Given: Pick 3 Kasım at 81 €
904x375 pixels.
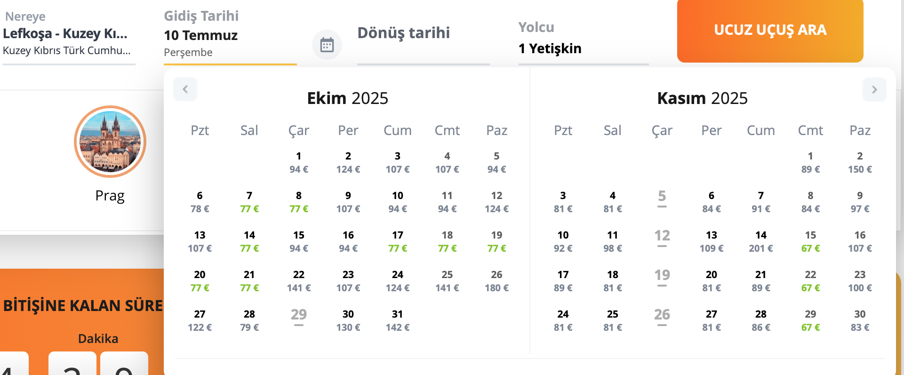Looking at the screenshot, I should click(563, 202).
